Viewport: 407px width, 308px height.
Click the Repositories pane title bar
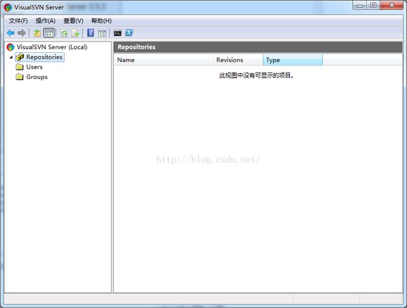pos(258,47)
